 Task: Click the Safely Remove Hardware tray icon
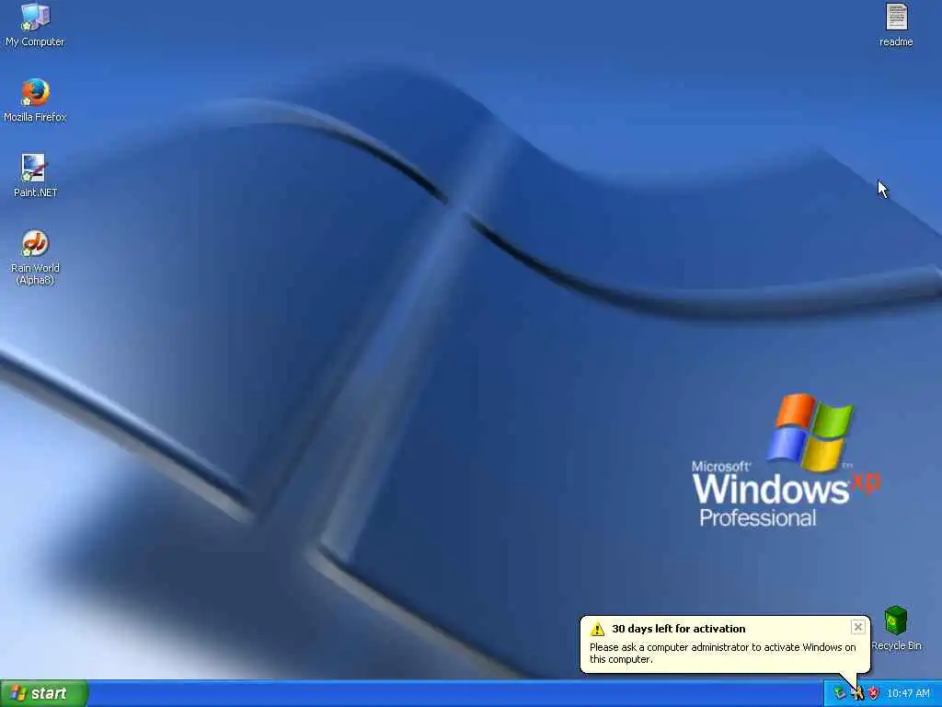(x=839, y=694)
